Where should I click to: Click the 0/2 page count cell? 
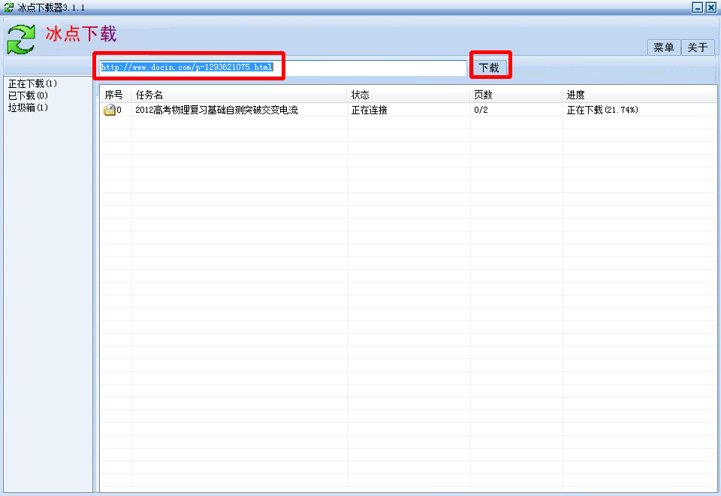pos(481,110)
